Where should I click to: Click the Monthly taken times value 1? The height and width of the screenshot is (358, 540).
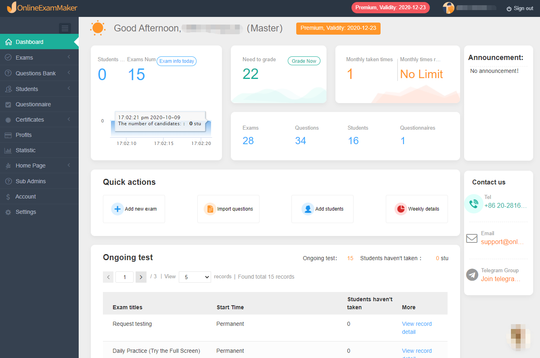pos(350,74)
